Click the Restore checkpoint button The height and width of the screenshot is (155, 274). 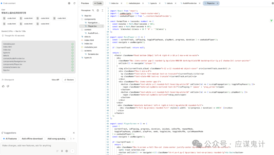69,80
